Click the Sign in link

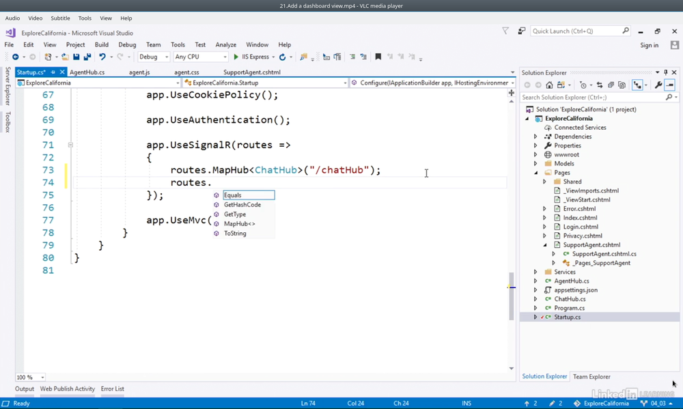[x=649, y=45]
